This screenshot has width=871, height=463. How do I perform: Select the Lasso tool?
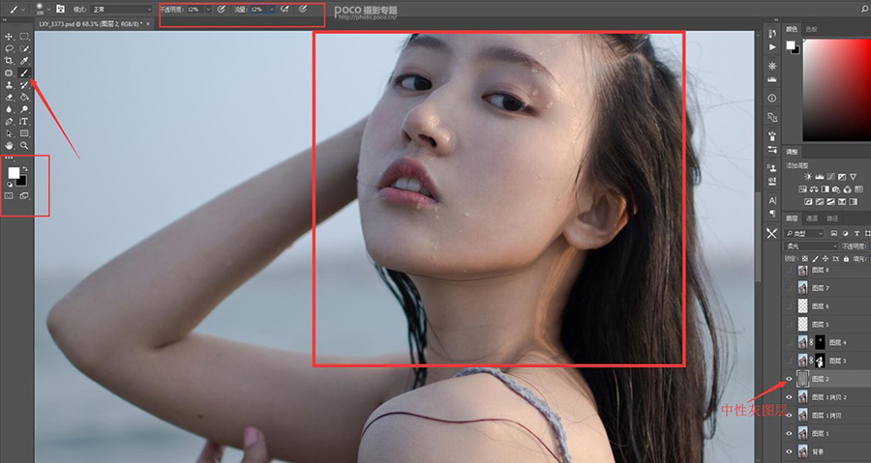click(x=9, y=48)
